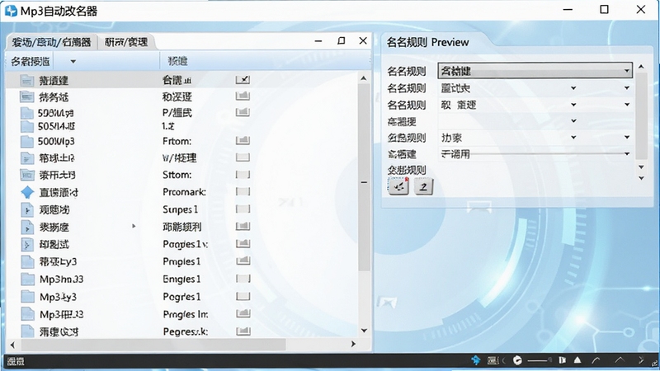Open the dropdown arrow of the sixth settings row

627,153
